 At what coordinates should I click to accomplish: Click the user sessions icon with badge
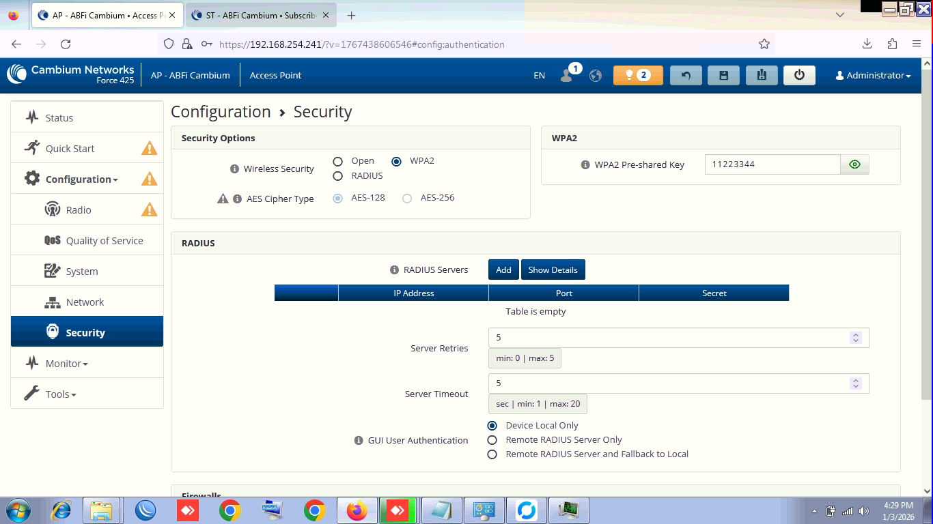567,75
